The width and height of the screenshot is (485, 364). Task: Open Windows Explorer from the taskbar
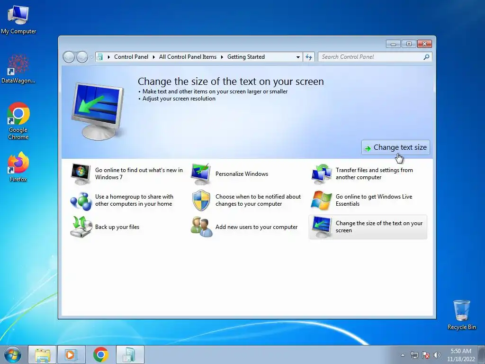coord(42,355)
